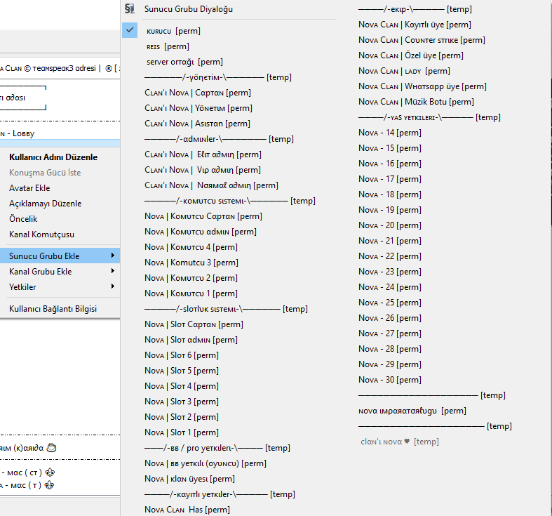The height and width of the screenshot is (516, 552).
Task: Assign the server ortağı [perm] group
Action: (184, 62)
